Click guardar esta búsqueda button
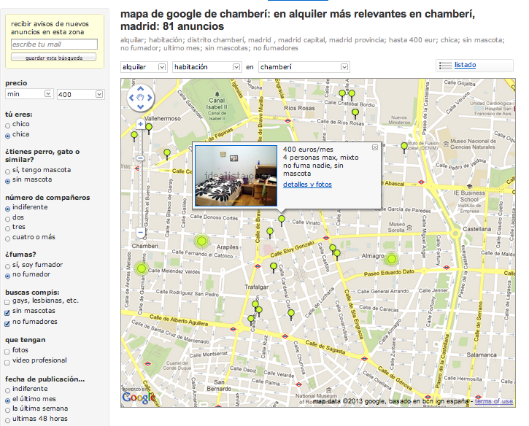Screen dimensions: 529x426 [x=54, y=58]
